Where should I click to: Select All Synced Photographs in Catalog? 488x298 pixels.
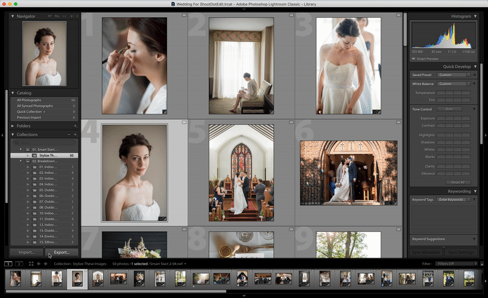click(44, 106)
